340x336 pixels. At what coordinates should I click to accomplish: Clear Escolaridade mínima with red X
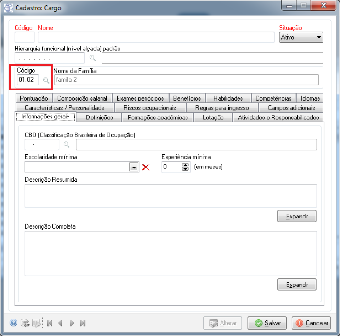pos(145,168)
